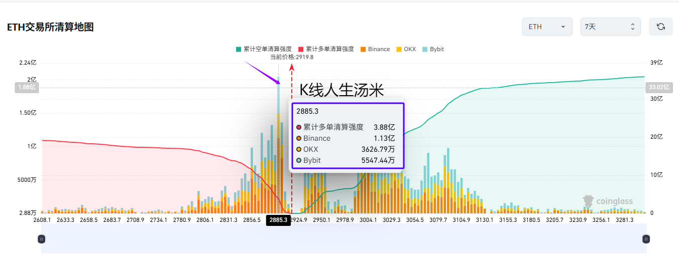Click the coinglass watermark logo
This screenshot has height=268, width=679.
point(608,201)
